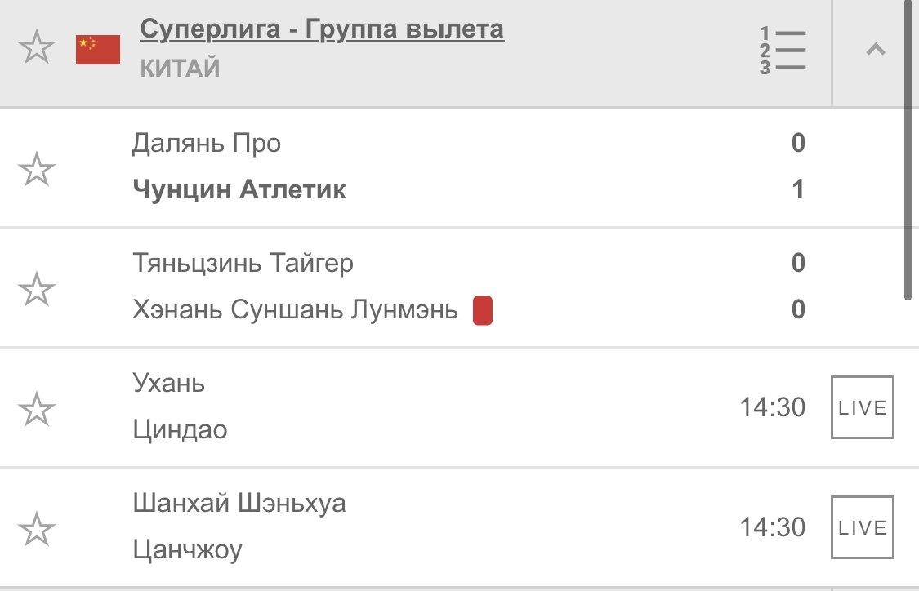Select Чунцин Атлетик team name
919x591 pixels.
239,190
